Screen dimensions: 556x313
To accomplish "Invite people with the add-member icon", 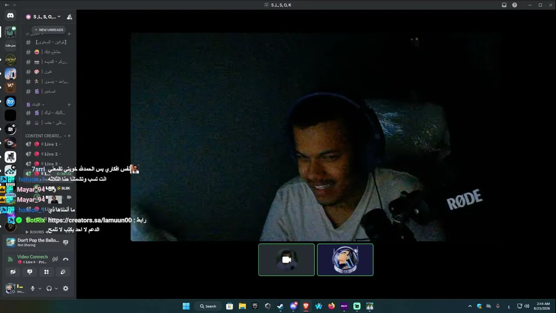I will pos(69,17).
